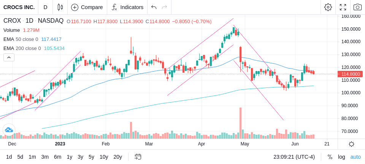Click the 114.8000 current price label
The image size is (365, 164).
click(x=350, y=74)
